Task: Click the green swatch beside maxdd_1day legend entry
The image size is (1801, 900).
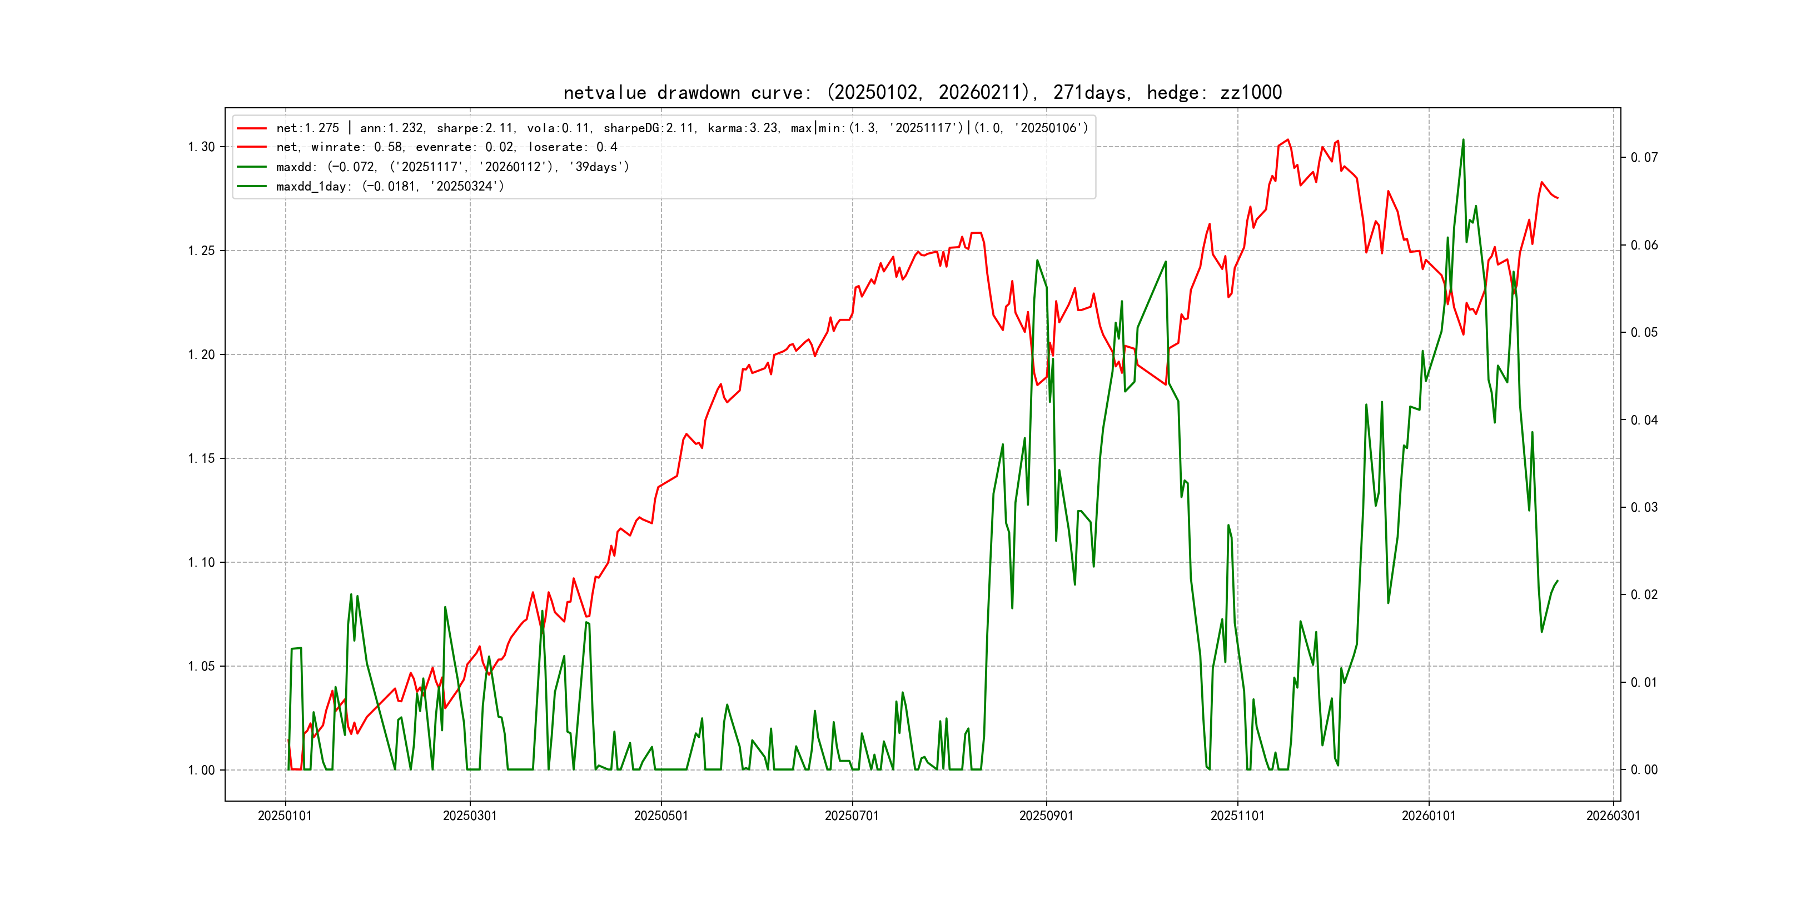Action: click(x=252, y=187)
